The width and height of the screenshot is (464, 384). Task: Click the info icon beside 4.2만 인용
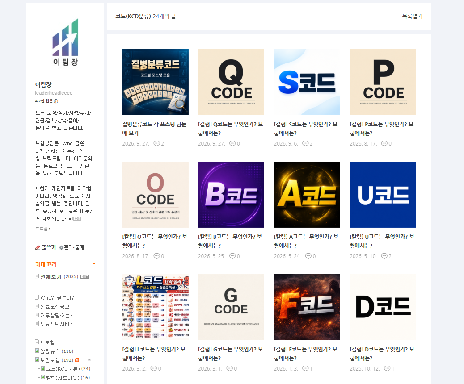click(x=56, y=101)
